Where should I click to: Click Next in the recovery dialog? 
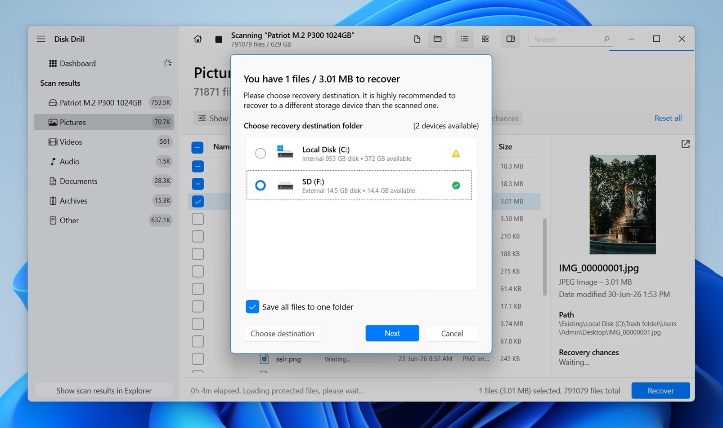[x=392, y=333]
